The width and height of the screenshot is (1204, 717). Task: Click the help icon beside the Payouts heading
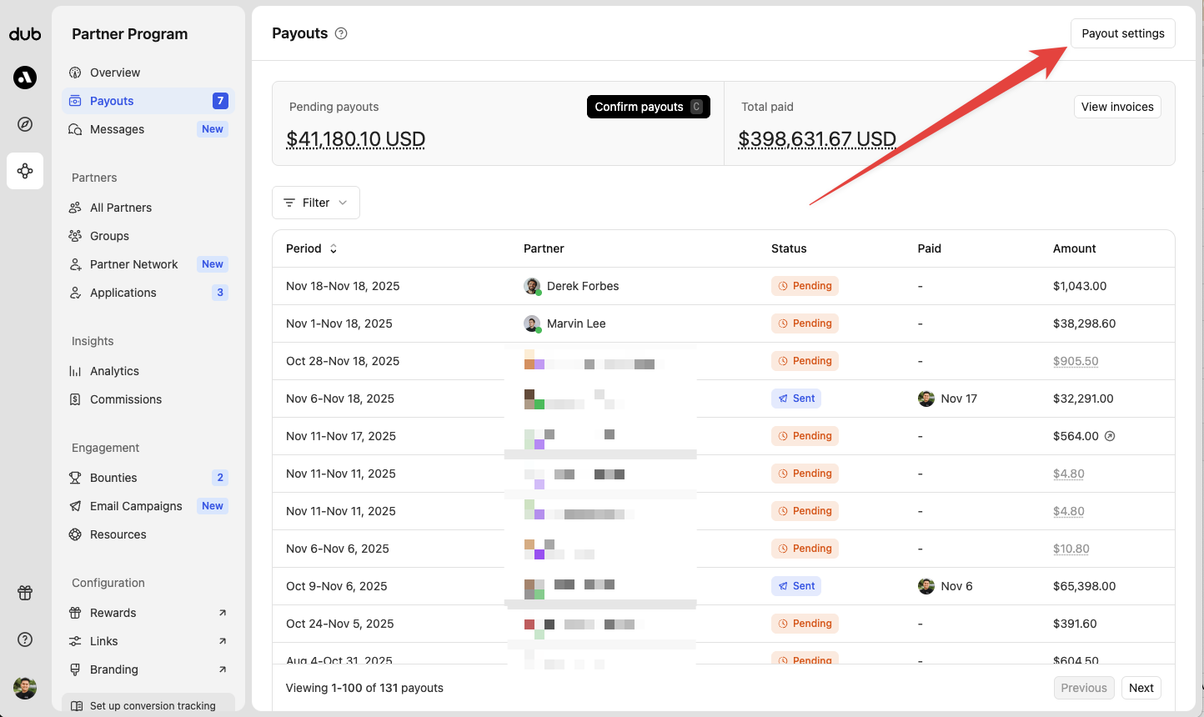point(340,33)
